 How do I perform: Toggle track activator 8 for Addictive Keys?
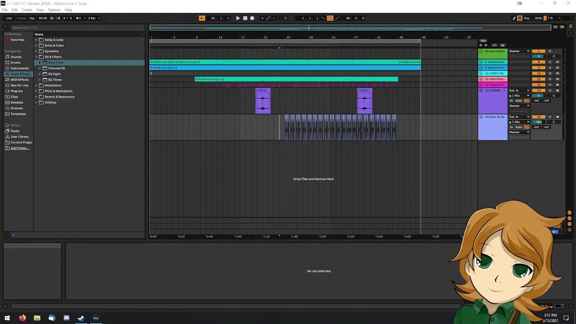pyautogui.click(x=539, y=62)
